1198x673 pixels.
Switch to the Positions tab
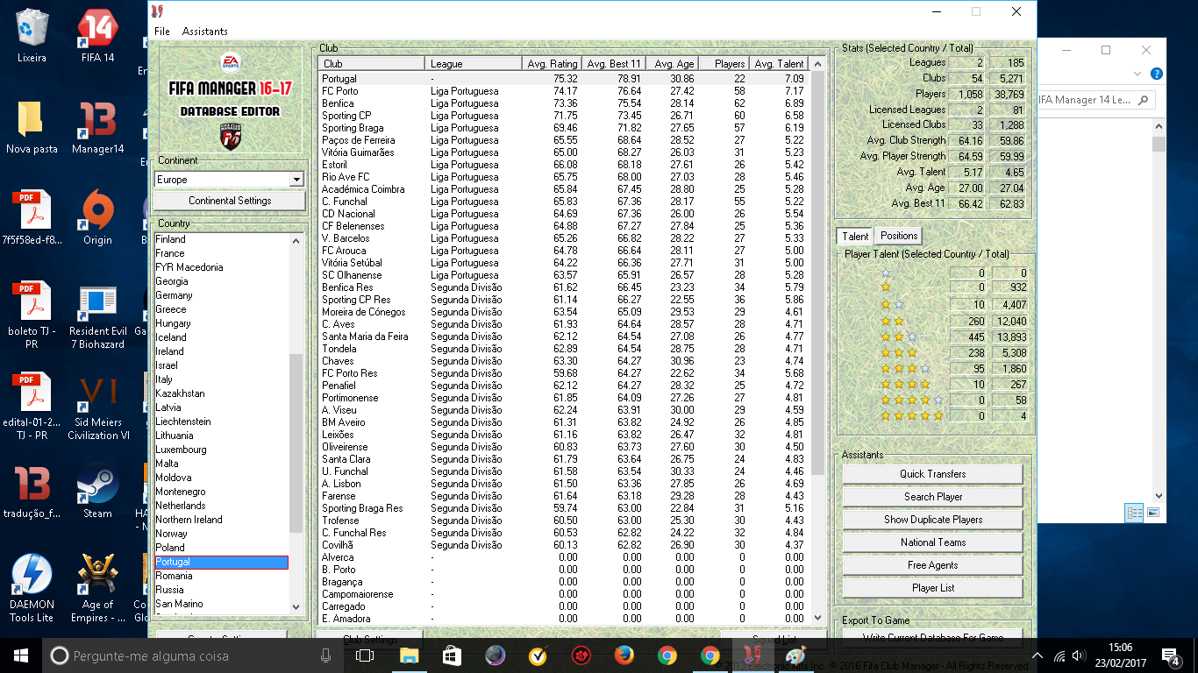pos(899,236)
